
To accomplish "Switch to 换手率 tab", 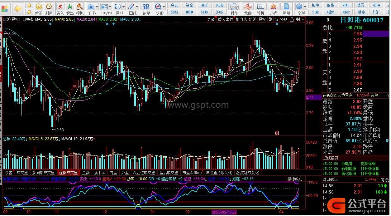I will (x=100, y=173).
